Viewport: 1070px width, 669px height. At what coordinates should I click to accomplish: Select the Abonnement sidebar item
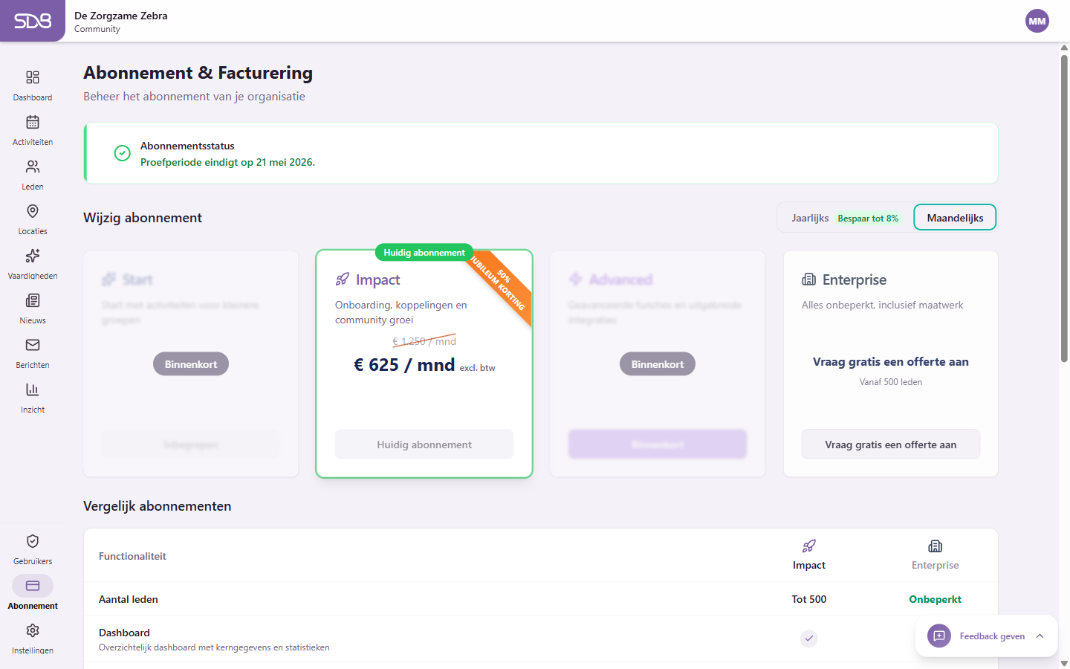point(33,586)
